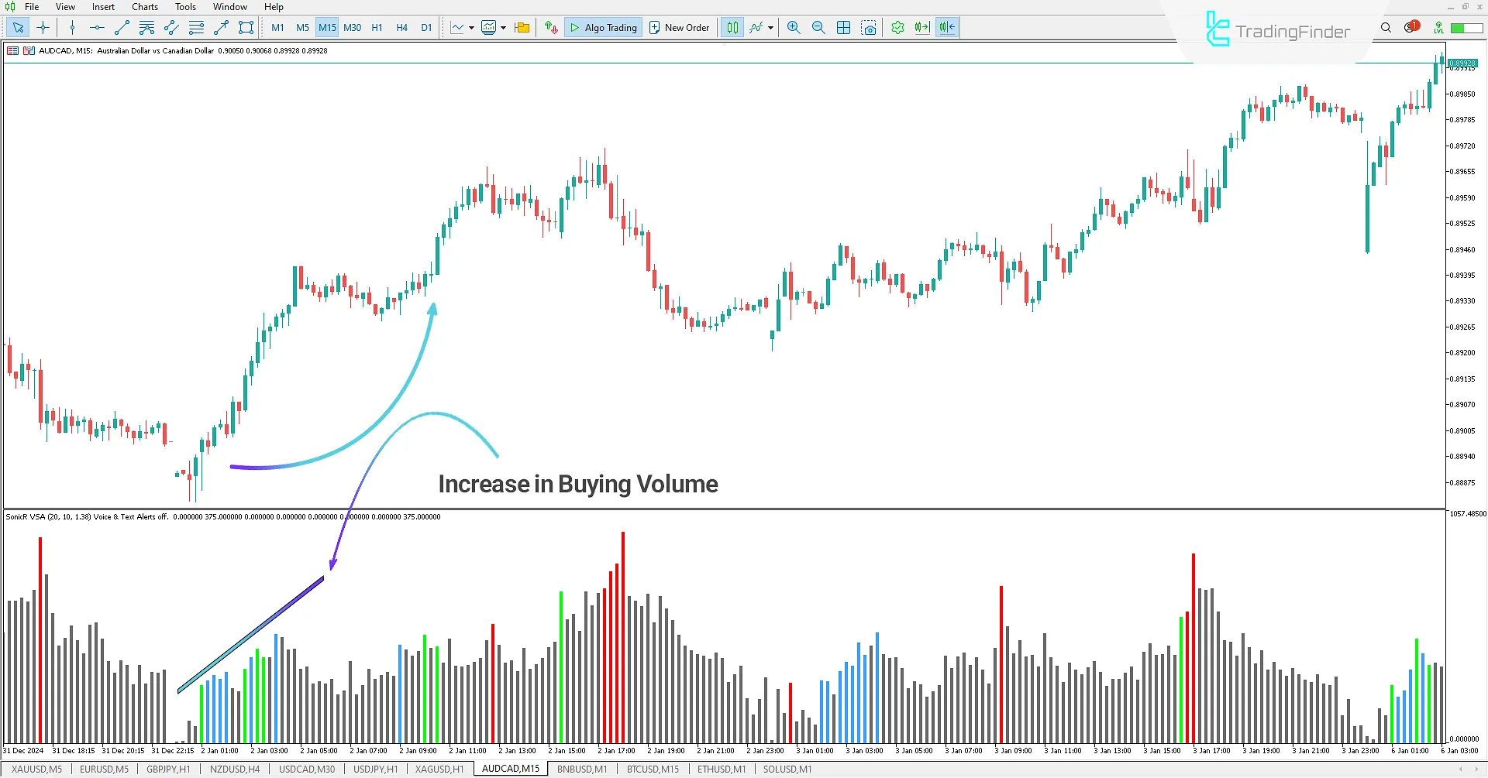Viewport: 1488px width, 778px height.
Task: Open the Tile Windows view
Action: tap(843, 27)
